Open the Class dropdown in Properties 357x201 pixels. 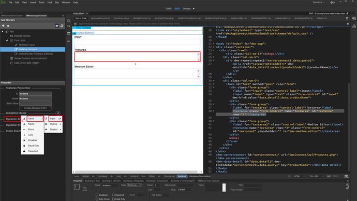pyautogui.click(x=135, y=185)
